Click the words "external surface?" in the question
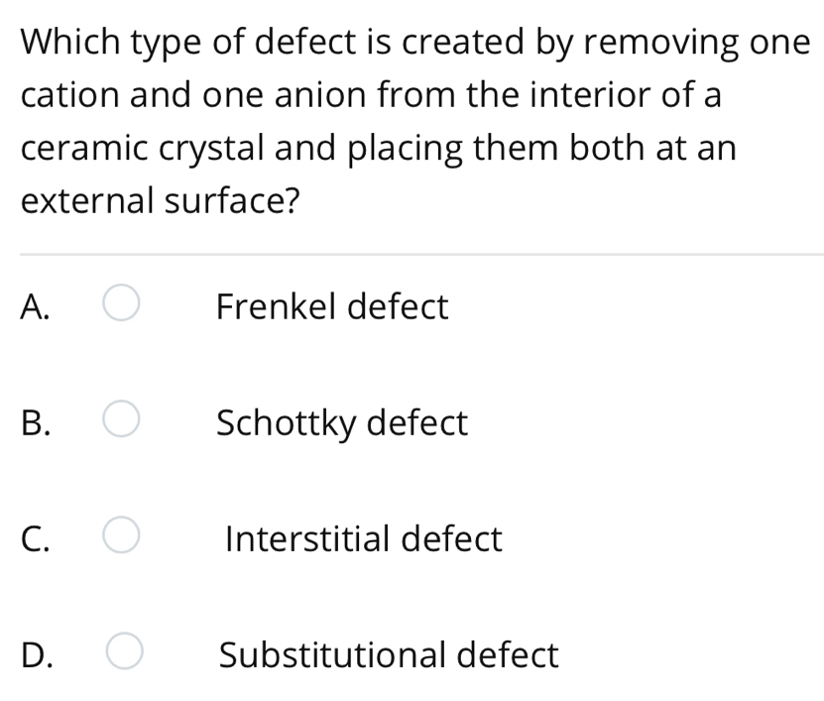Screen dimensions: 824x701 pyautogui.click(x=161, y=201)
